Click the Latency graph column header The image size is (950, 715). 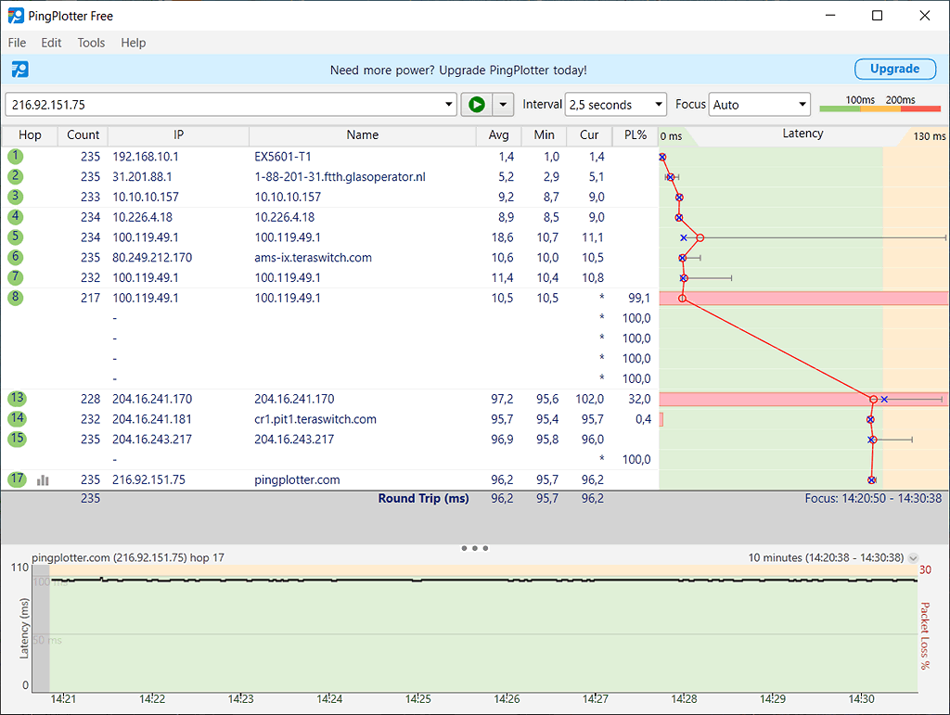(x=802, y=134)
